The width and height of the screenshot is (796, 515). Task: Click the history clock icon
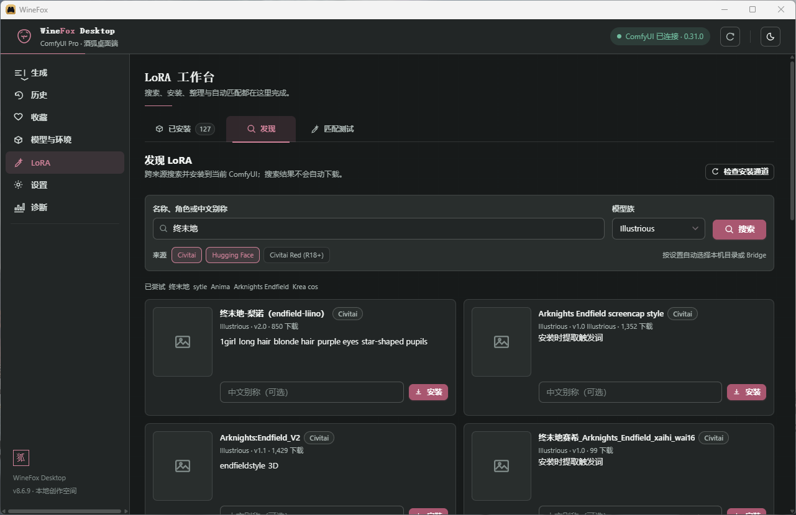coord(19,95)
